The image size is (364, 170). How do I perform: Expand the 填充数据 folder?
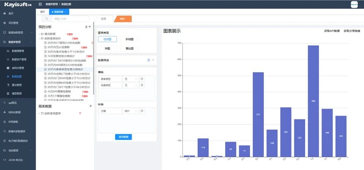[39, 34]
